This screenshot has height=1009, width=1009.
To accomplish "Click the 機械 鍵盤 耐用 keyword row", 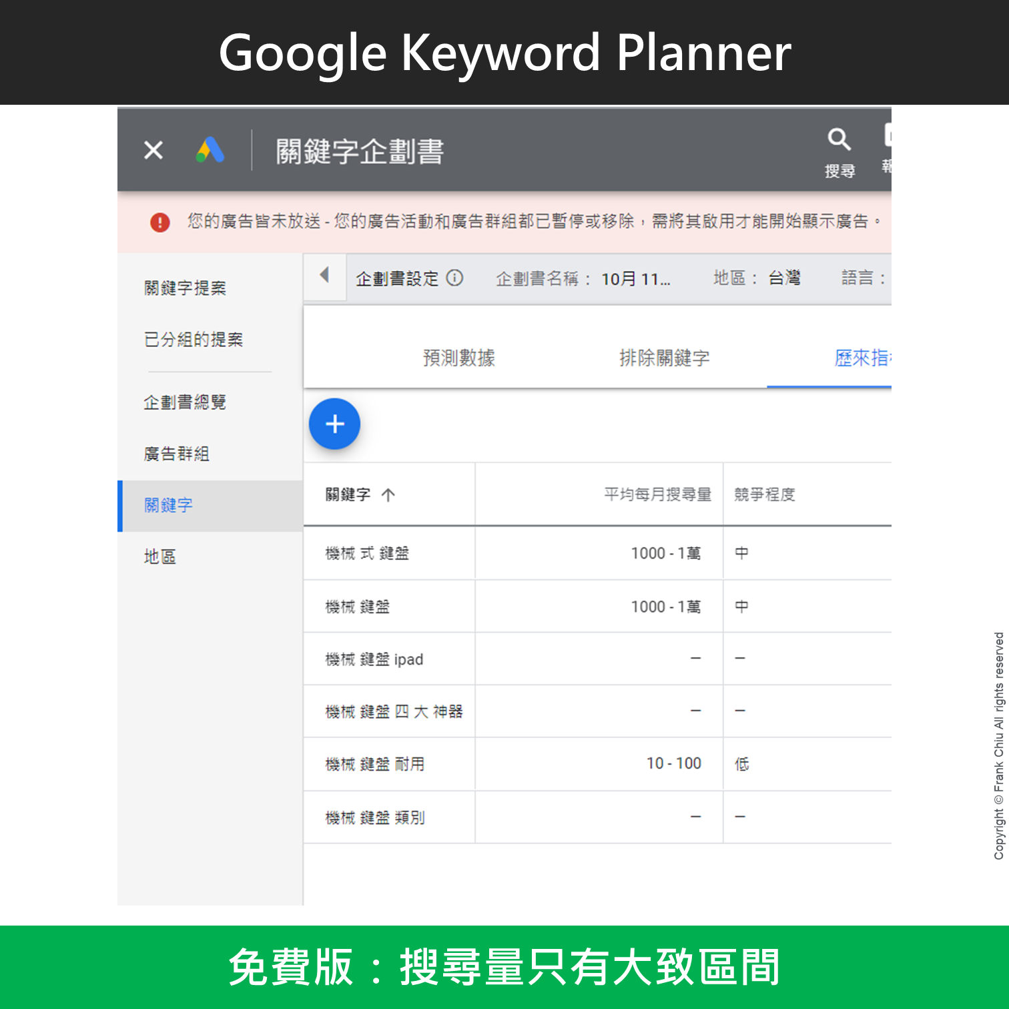I will pos(375,764).
